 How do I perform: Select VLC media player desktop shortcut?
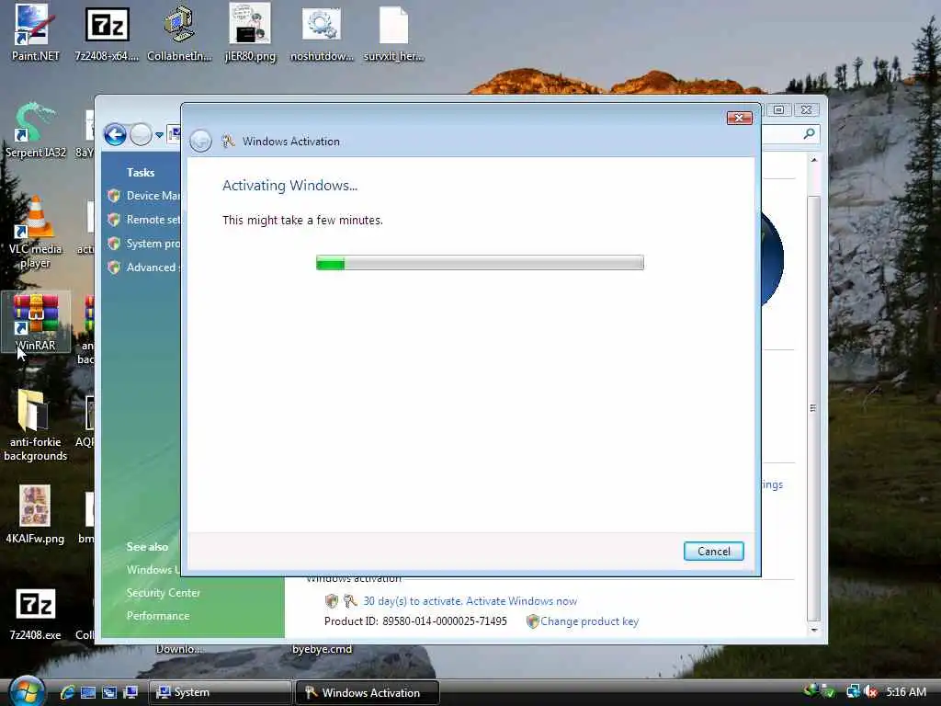click(x=35, y=233)
